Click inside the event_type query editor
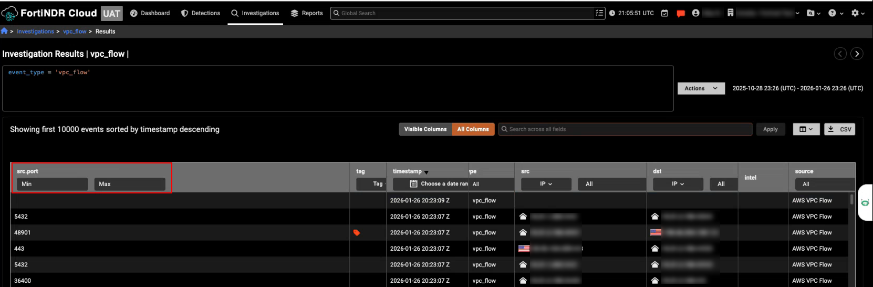 [x=338, y=88]
